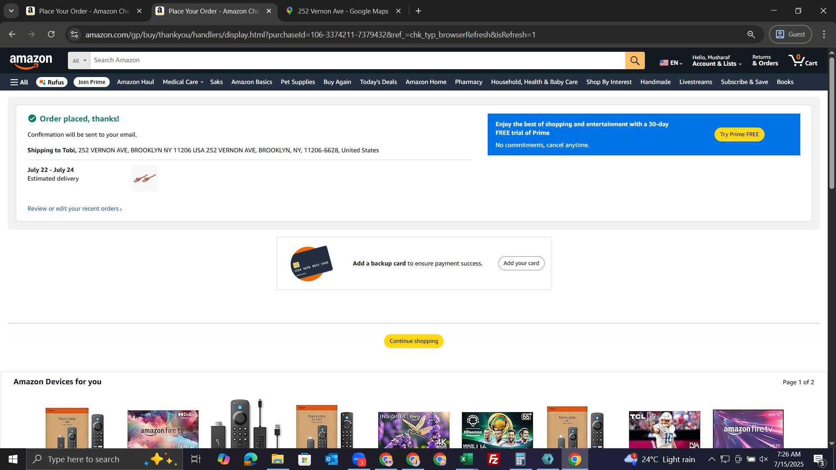Click the zoom magnifier in address bar
The image size is (836, 470).
[751, 34]
